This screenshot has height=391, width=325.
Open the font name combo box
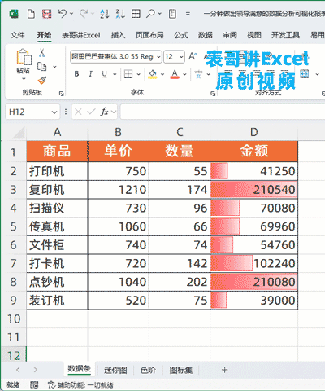click(x=116, y=56)
